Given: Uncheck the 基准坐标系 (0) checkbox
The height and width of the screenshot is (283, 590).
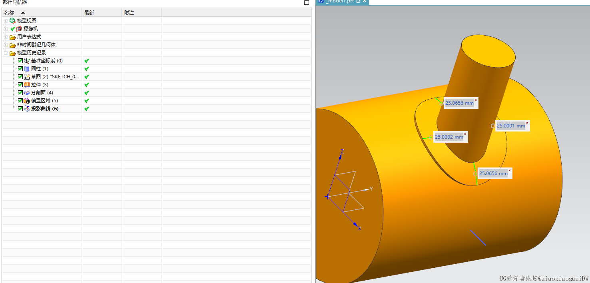Looking at the screenshot, I should click(20, 61).
